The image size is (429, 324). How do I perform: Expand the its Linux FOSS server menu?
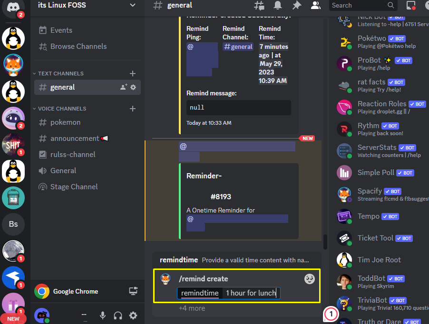132,5
